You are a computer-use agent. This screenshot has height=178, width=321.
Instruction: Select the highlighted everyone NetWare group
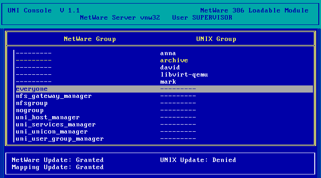tap(165, 89)
